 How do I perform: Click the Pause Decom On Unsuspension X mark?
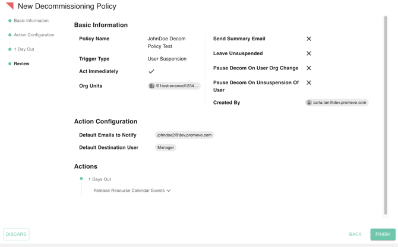[309, 83]
